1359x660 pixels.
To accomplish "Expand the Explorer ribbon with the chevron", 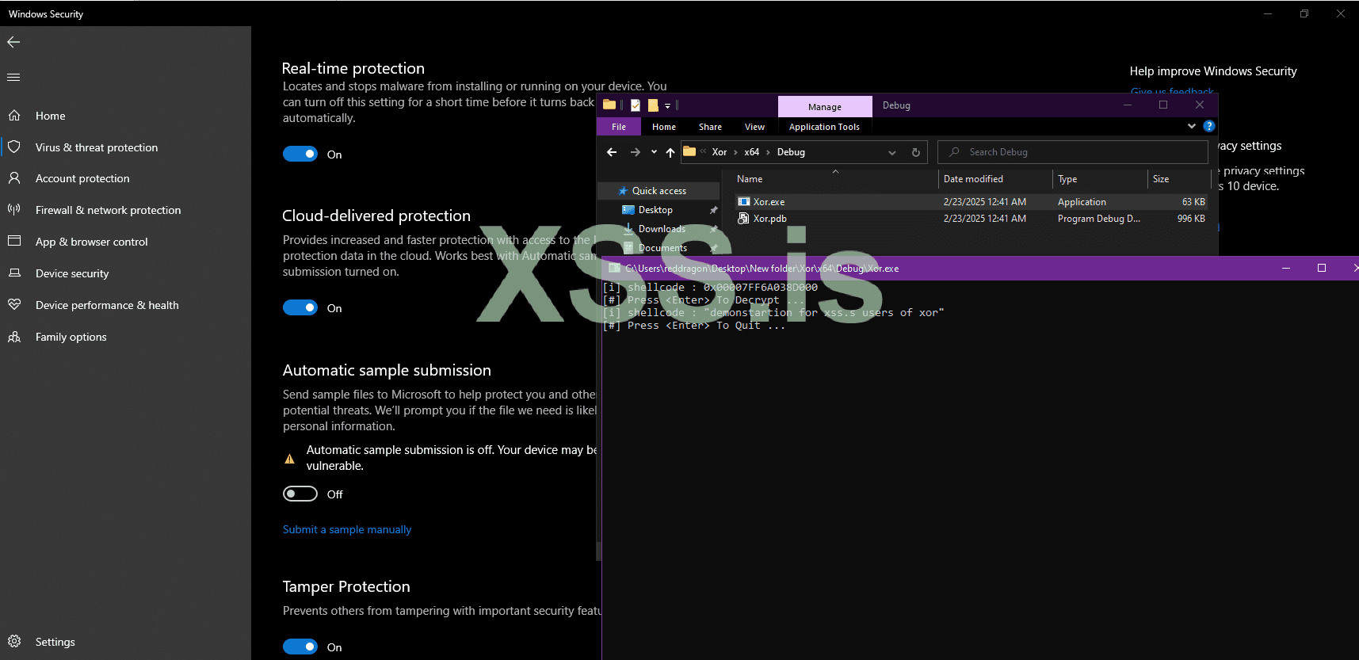I will 1192,126.
